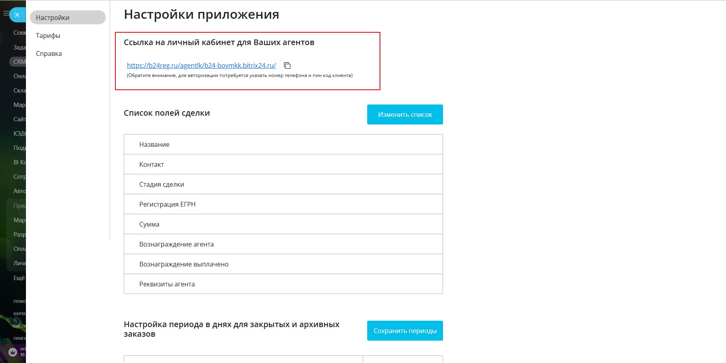Click the Настройки приложения page title
The image size is (726, 363).
(x=202, y=14)
